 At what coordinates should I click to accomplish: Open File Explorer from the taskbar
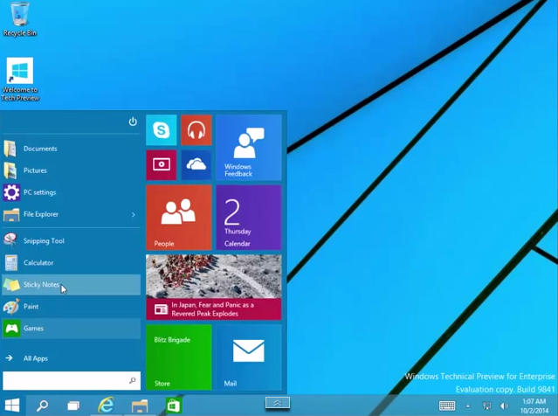(x=140, y=406)
